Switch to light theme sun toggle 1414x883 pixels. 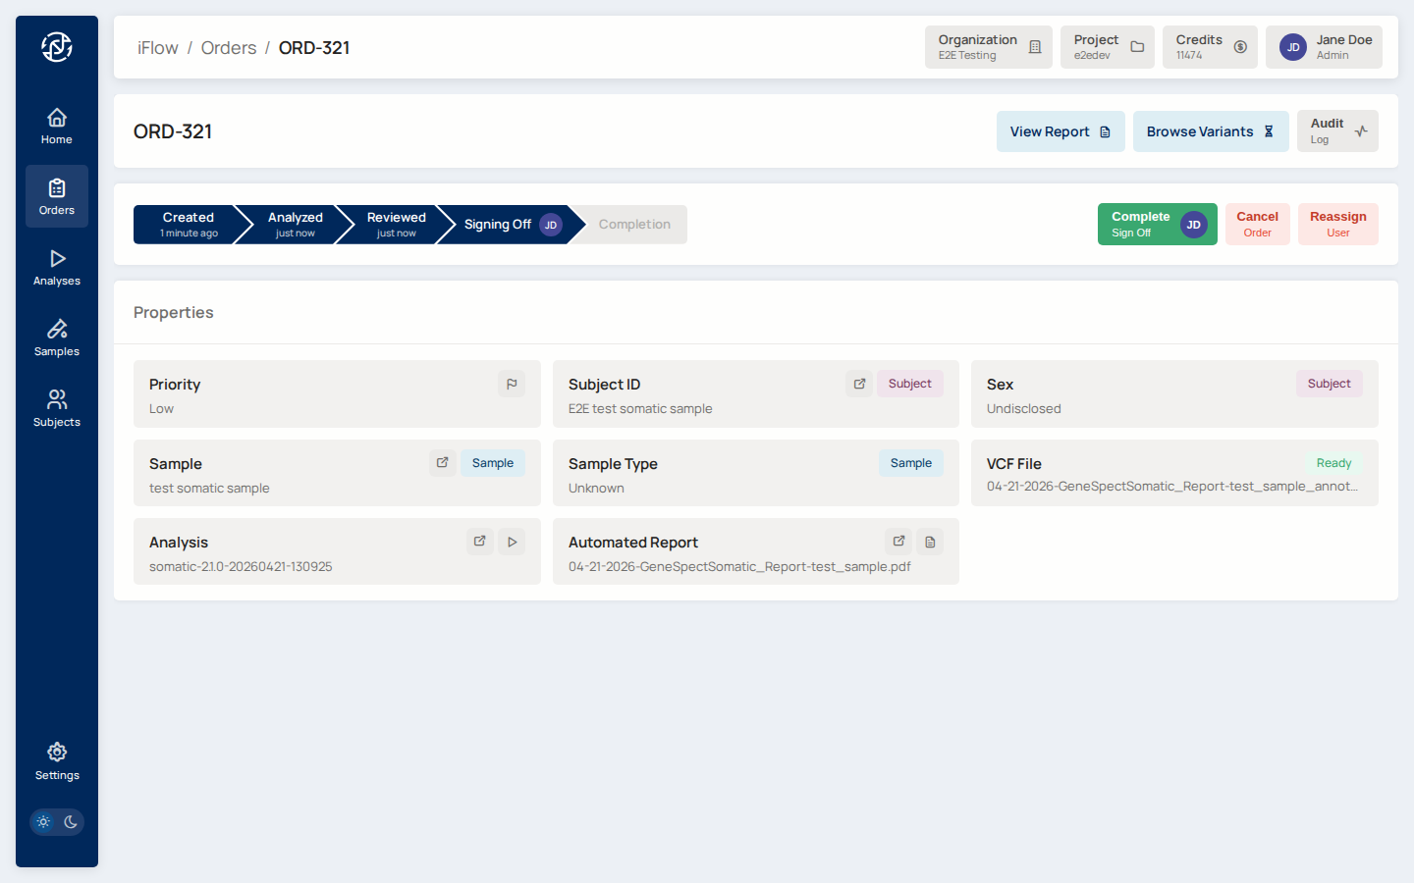click(x=43, y=822)
